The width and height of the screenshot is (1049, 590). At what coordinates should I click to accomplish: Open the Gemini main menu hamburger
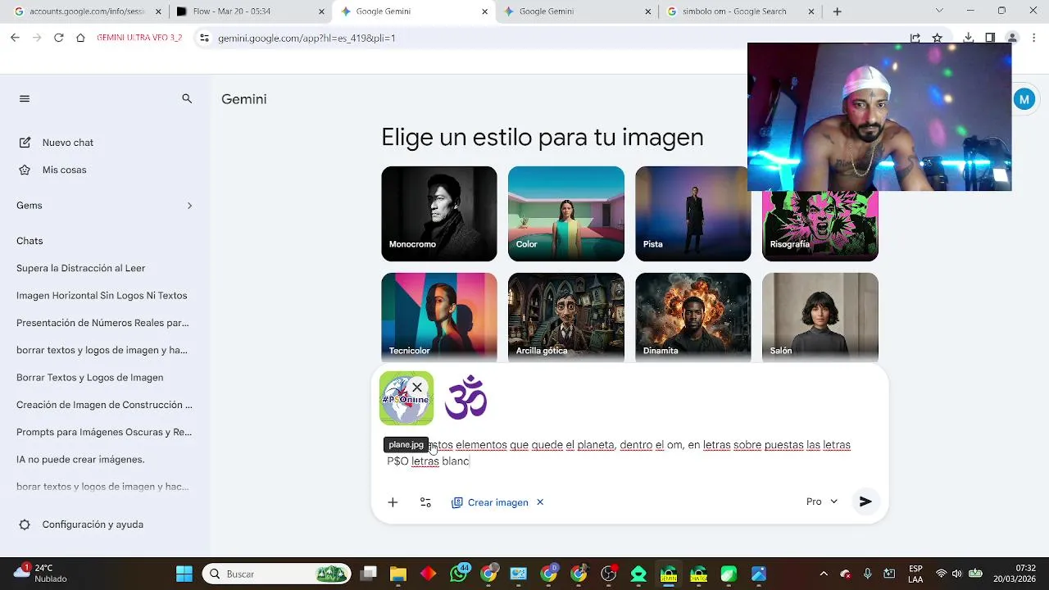pyautogui.click(x=25, y=98)
